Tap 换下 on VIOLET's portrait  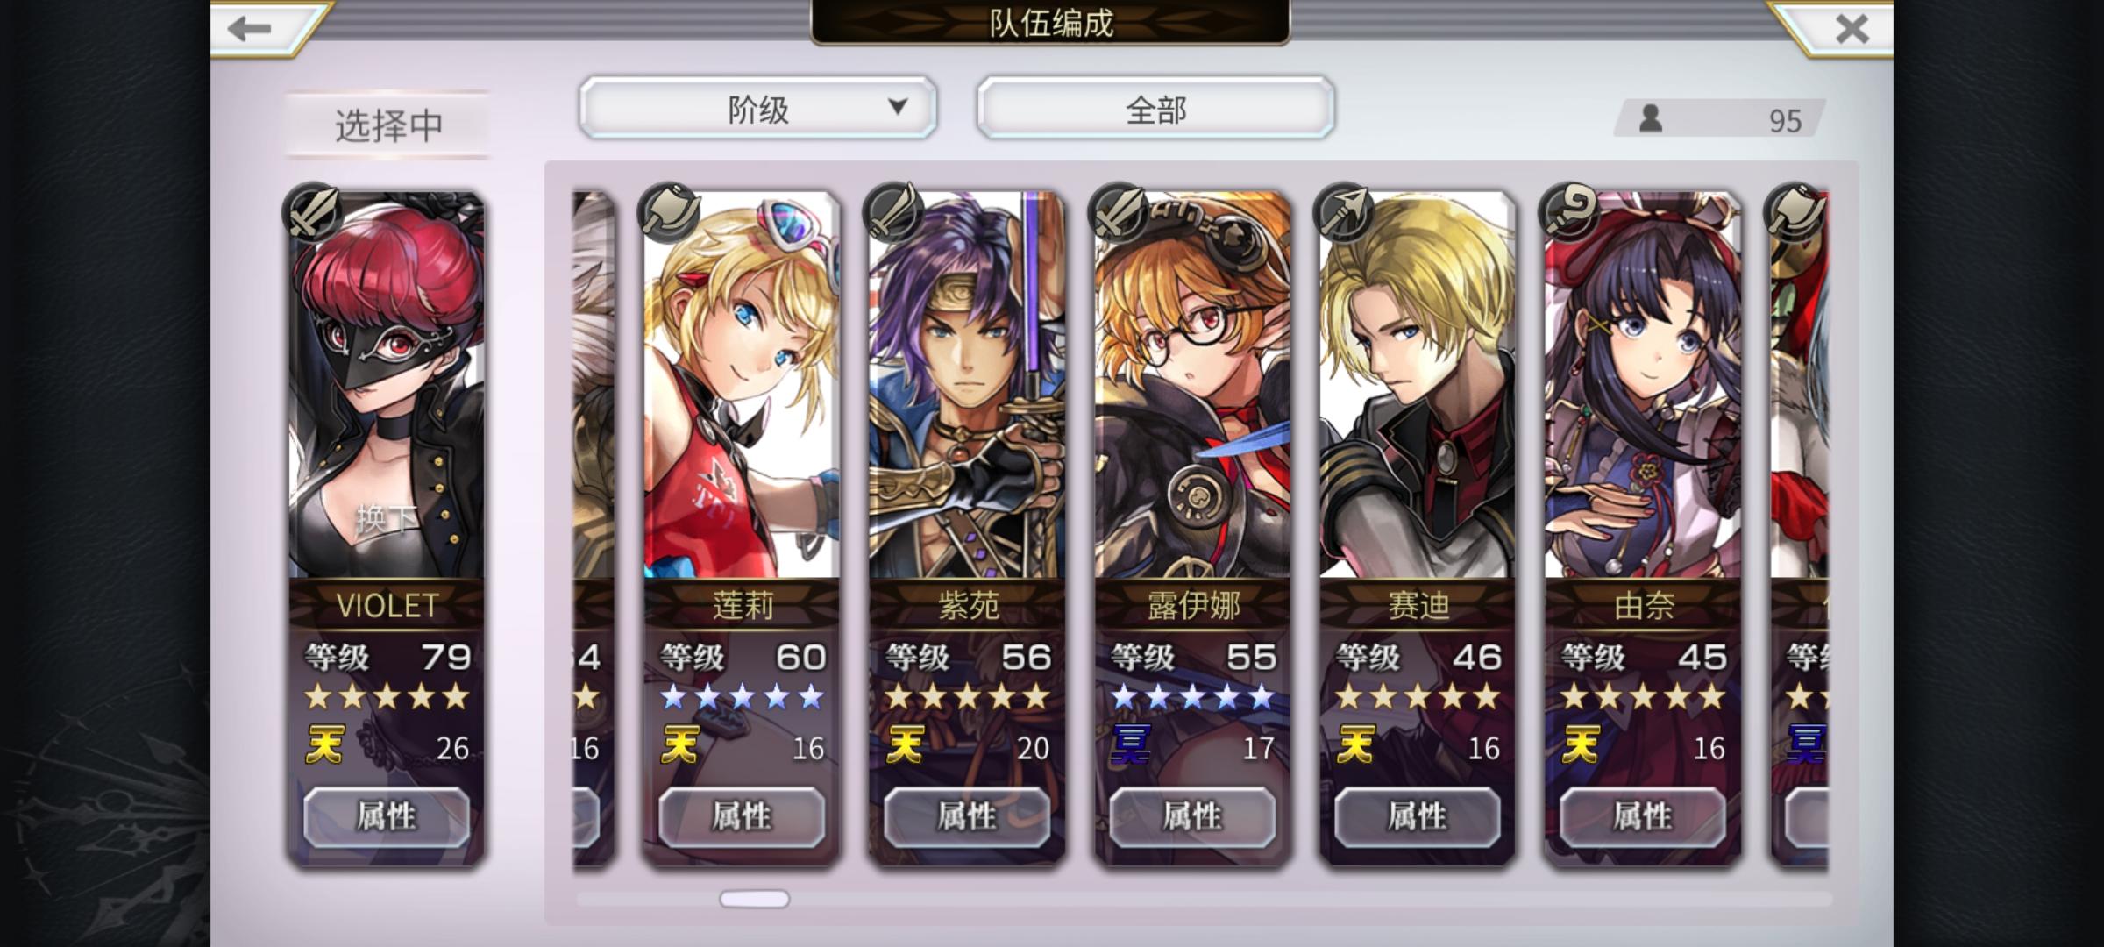[x=386, y=520]
